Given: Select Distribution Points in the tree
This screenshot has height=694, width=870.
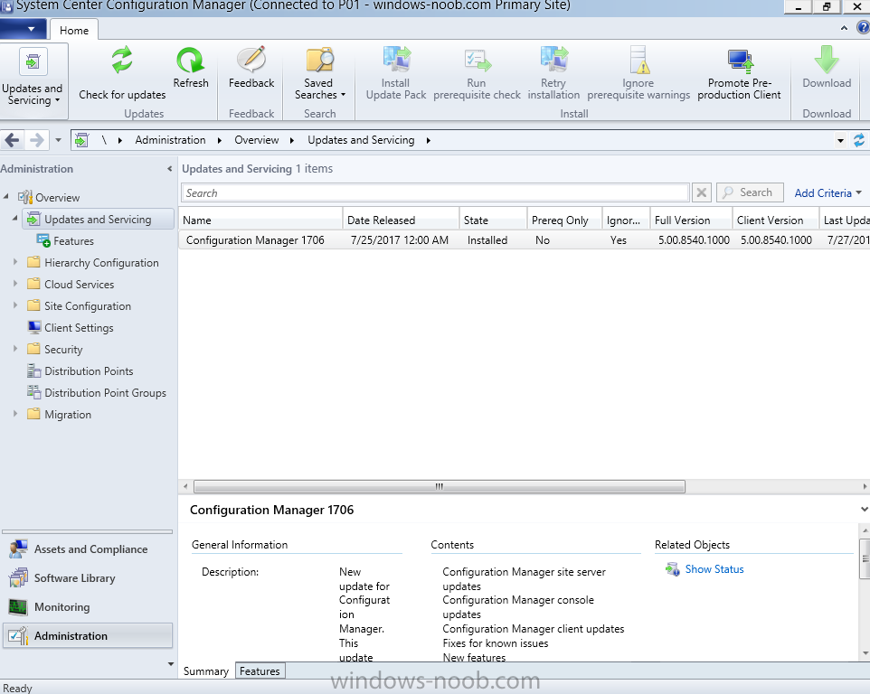Looking at the screenshot, I should [89, 370].
